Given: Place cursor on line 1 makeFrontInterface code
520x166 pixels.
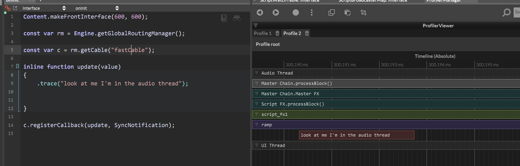Looking at the screenshot, I should point(85,17).
